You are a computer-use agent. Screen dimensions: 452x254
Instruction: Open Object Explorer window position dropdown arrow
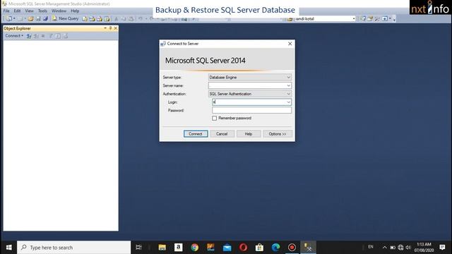pyautogui.click(x=105, y=28)
